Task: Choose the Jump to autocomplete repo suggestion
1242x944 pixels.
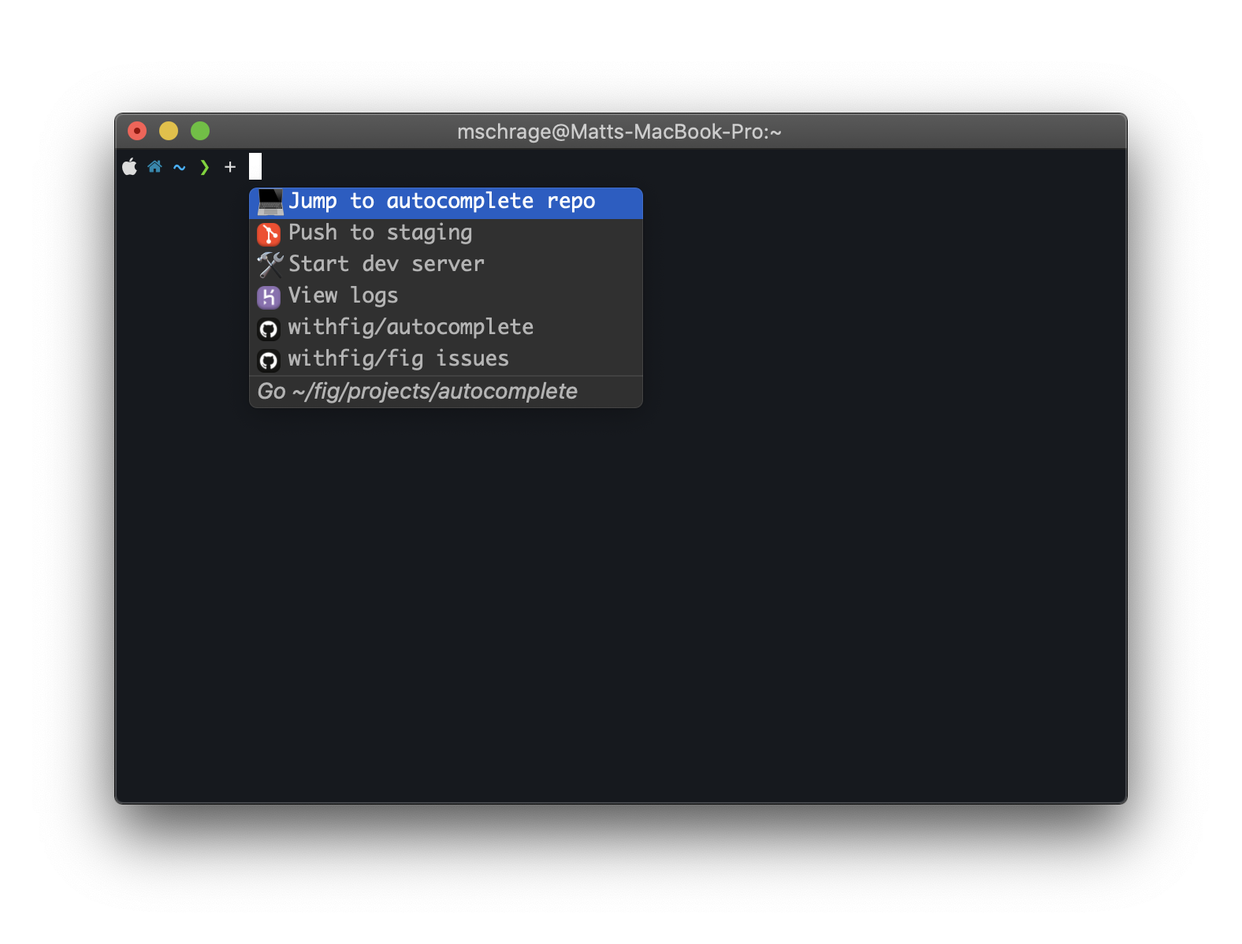Action: click(446, 203)
